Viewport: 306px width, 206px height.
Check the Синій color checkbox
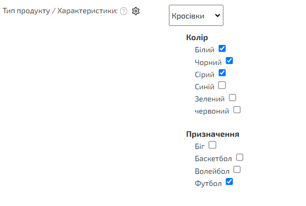click(x=222, y=85)
